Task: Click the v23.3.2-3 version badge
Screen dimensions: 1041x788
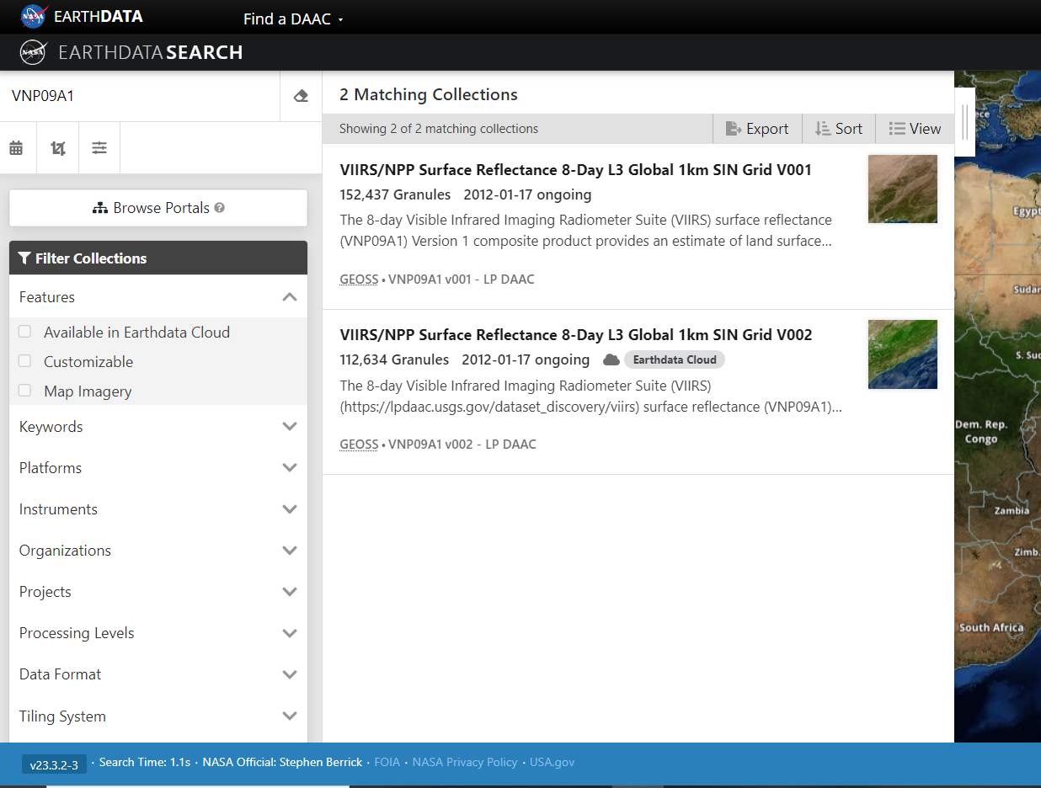Action: tap(54, 765)
